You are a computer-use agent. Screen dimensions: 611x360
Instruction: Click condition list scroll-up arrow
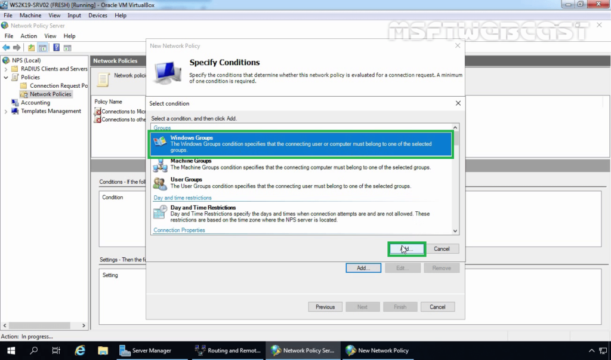tap(455, 128)
